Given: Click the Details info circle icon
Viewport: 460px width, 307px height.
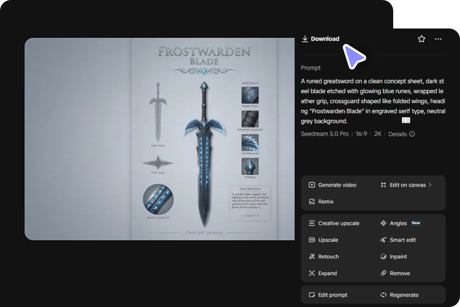Looking at the screenshot, I should [412, 134].
